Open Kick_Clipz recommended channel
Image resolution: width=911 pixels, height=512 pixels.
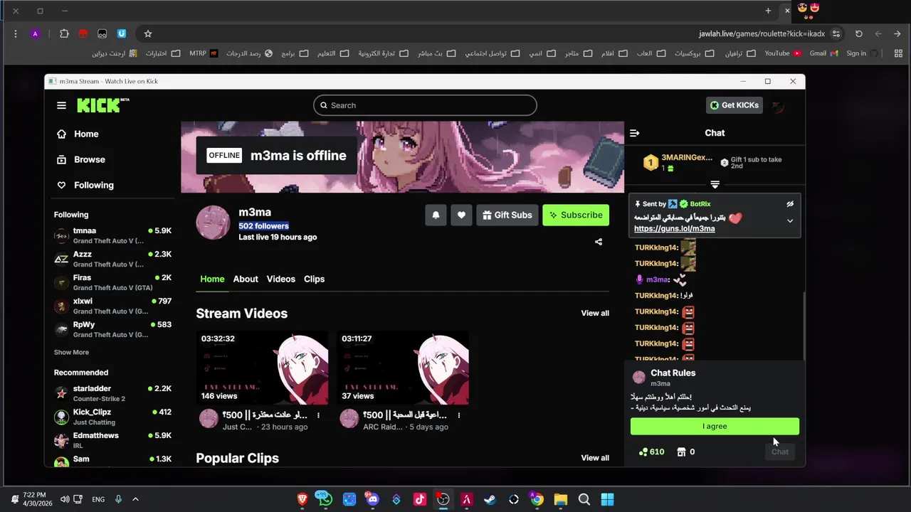point(113,417)
